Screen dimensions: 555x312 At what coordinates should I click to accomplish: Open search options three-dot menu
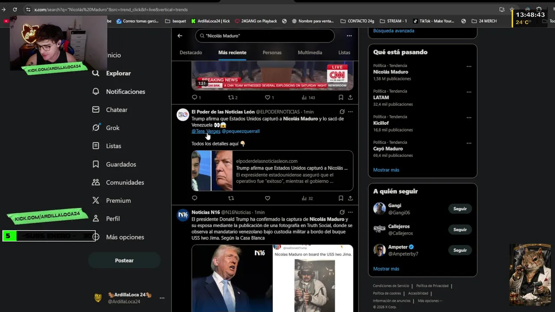tap(349, 36)
